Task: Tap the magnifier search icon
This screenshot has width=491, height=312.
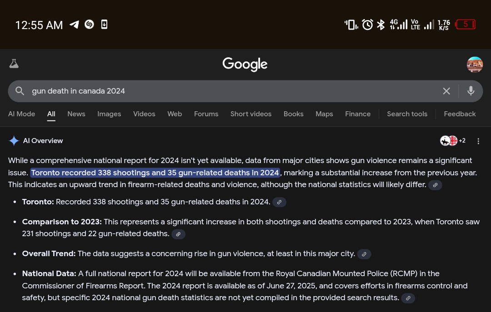Action: pos(20,91)
